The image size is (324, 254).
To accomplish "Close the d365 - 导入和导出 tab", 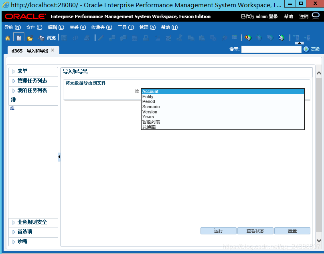I will pyautogui.click(x=53, y=50).
